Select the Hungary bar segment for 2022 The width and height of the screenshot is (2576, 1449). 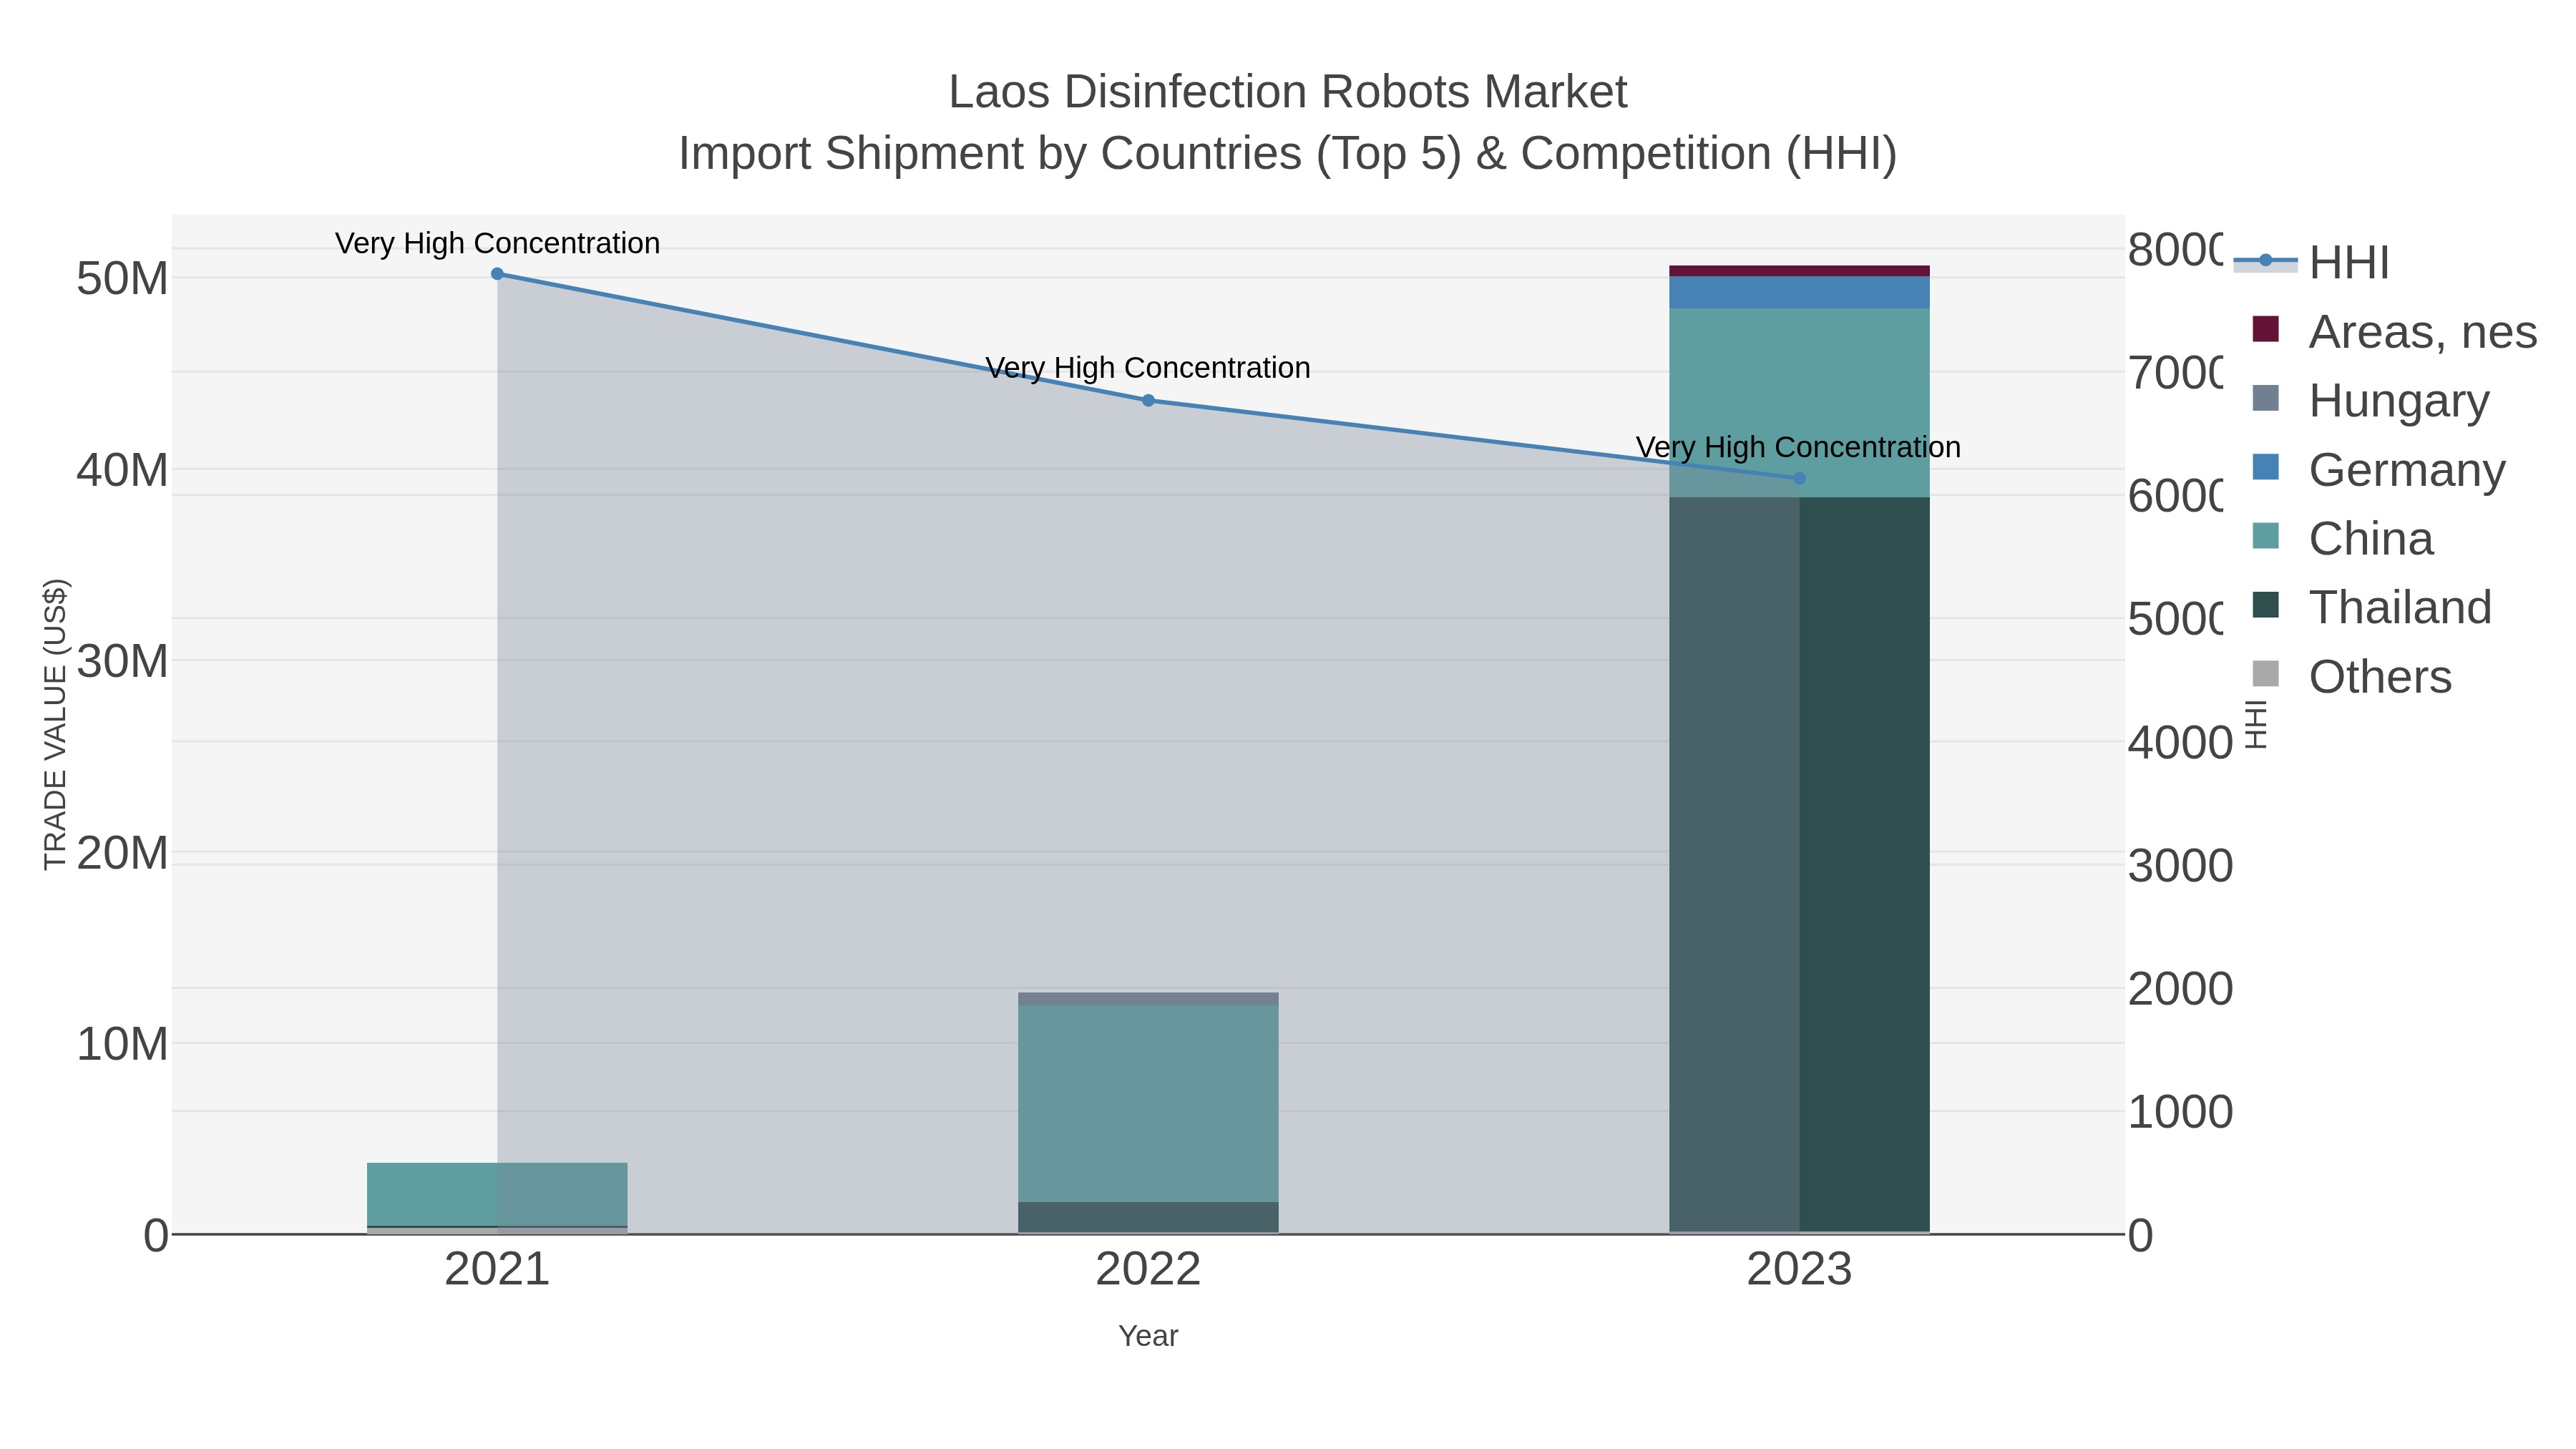point(1148,999)
